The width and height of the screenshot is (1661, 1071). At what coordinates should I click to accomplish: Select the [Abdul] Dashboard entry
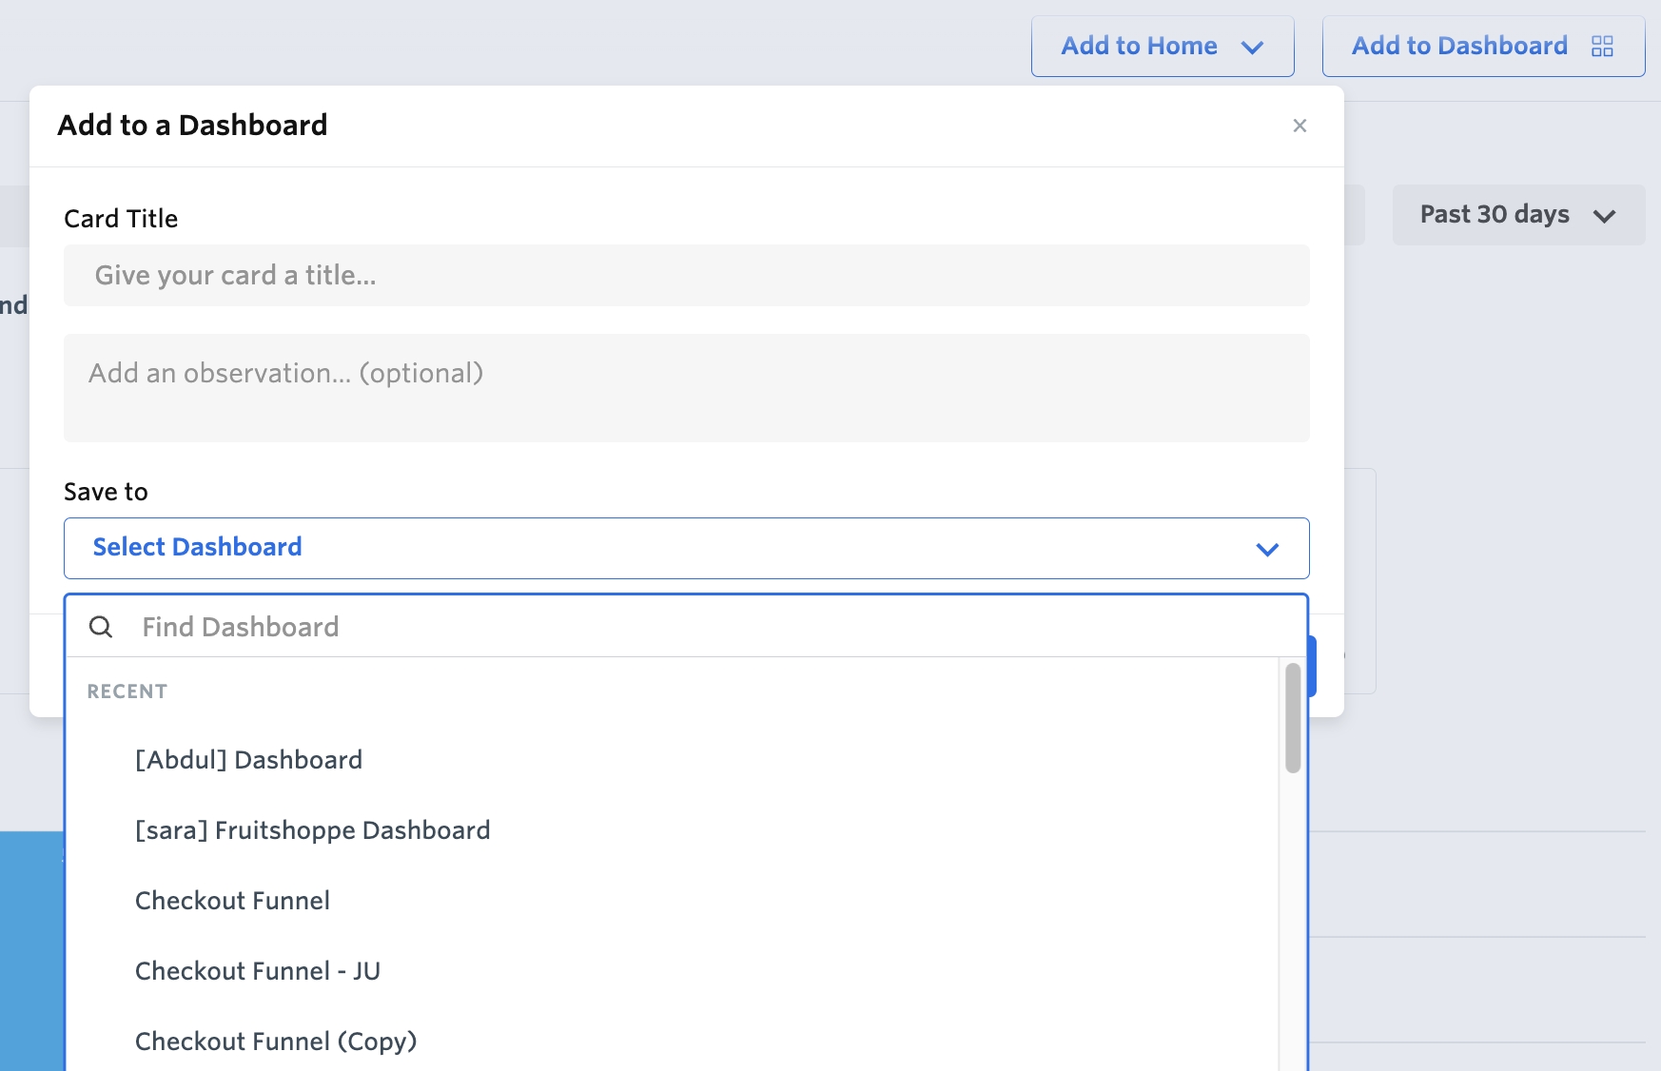coord(248,759)
